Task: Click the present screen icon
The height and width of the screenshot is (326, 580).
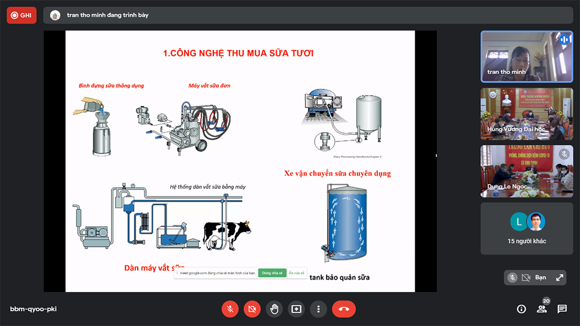Action: pos(296,309)
